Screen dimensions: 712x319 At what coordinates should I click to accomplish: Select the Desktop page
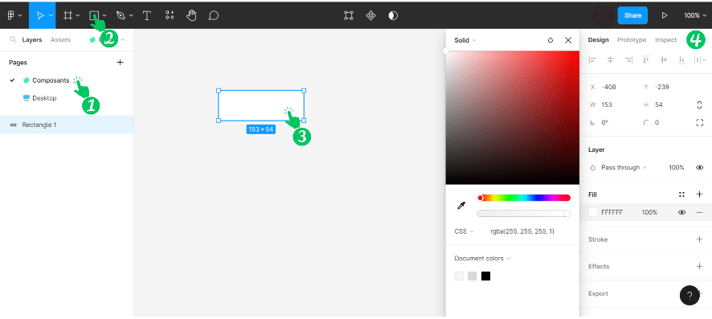44,98
